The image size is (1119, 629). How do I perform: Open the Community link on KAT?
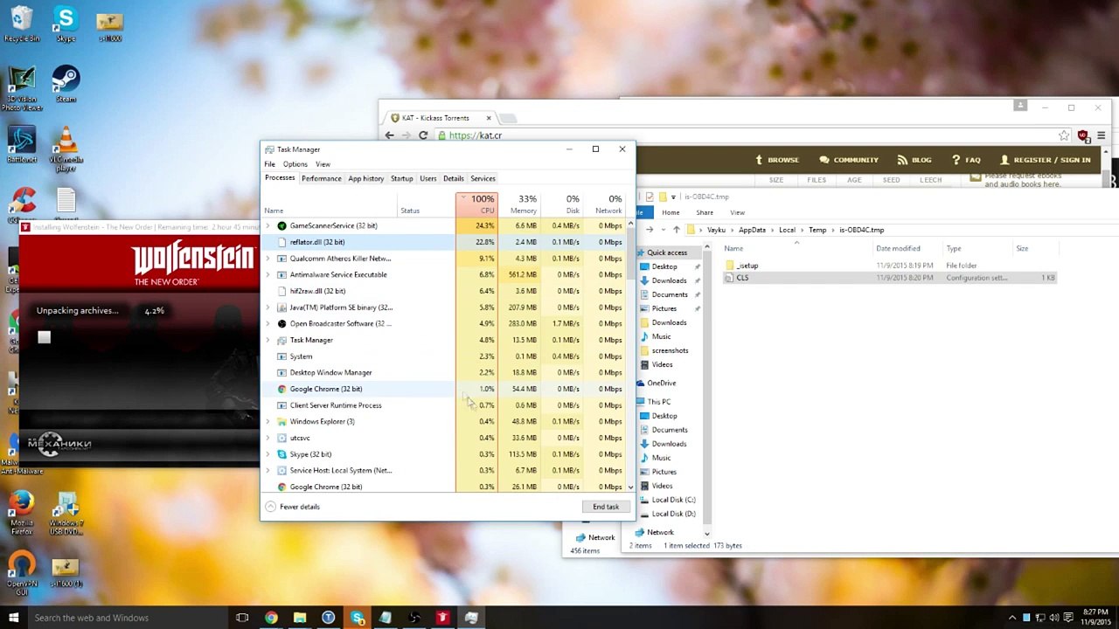[849, 160]
